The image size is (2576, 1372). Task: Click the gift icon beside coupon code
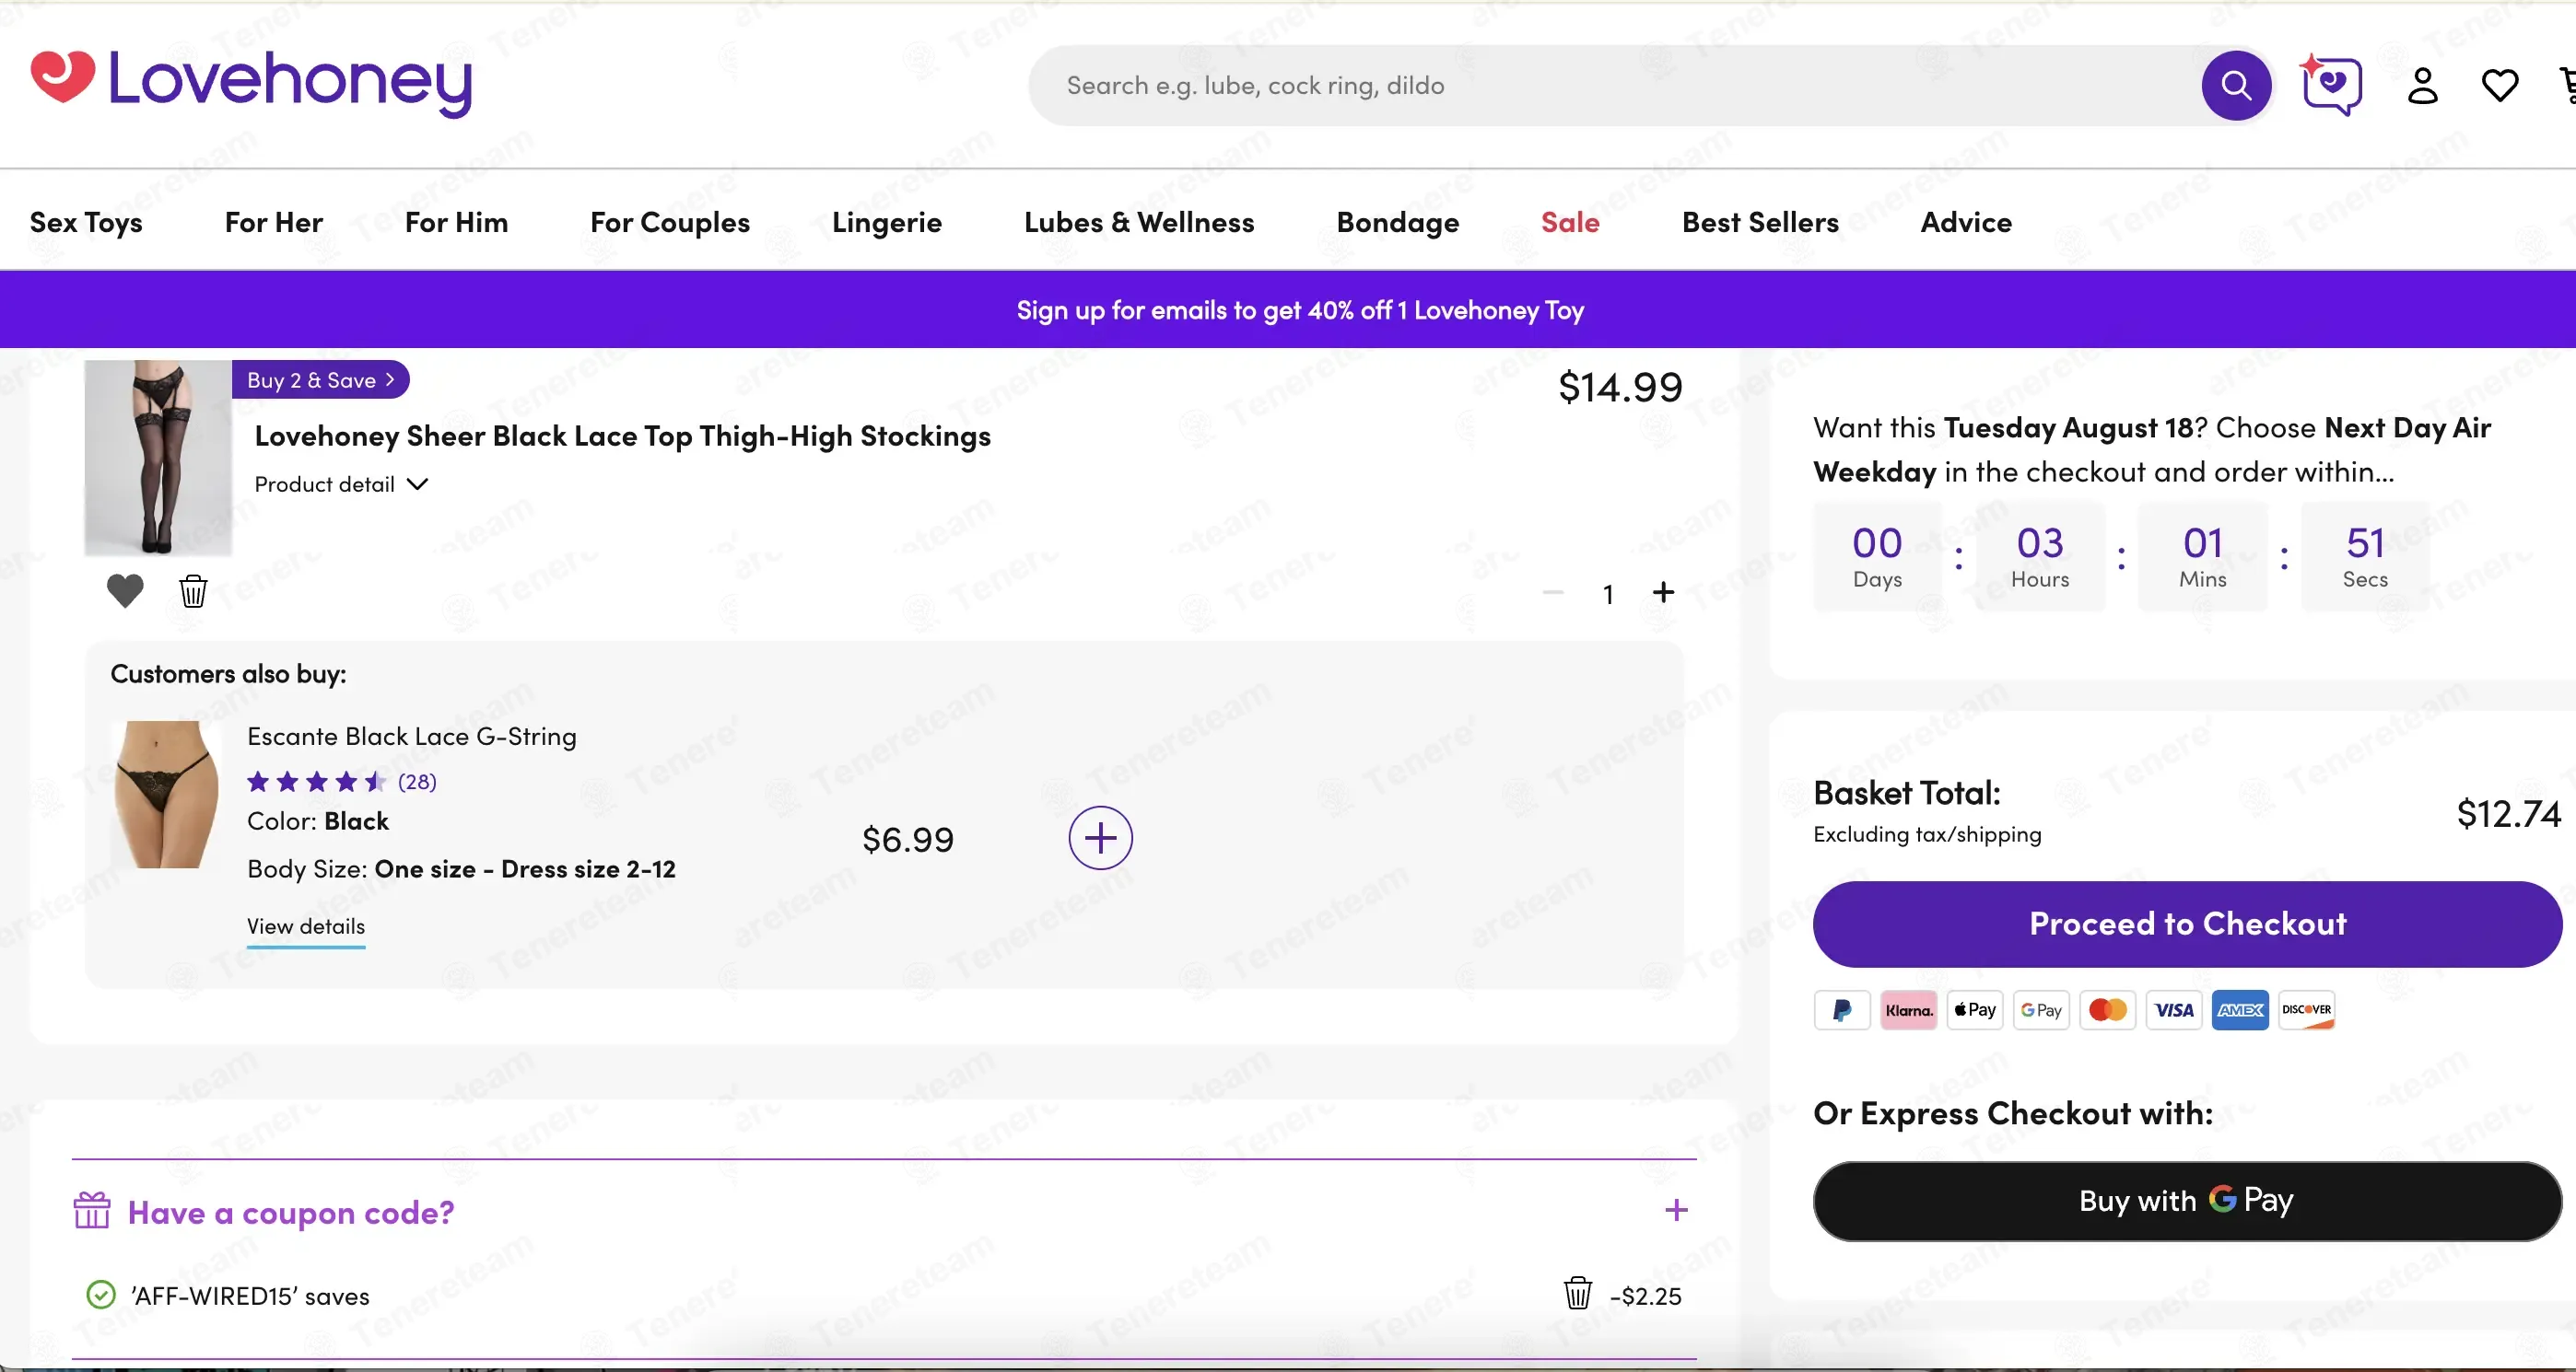pyautogui.click(x=92, y=1211)
